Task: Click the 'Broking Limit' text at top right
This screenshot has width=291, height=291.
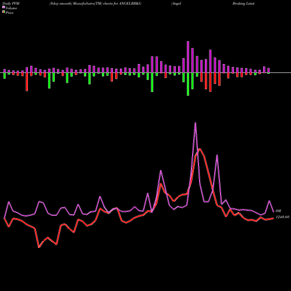Action: [x=243, y=3]
